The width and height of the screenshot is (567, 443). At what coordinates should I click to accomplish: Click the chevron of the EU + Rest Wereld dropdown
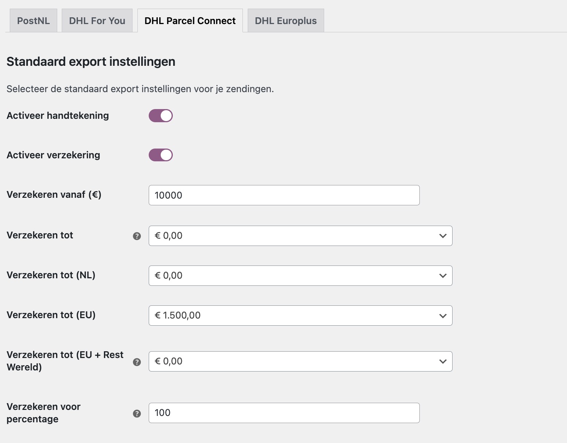click(x=443, y=361)
